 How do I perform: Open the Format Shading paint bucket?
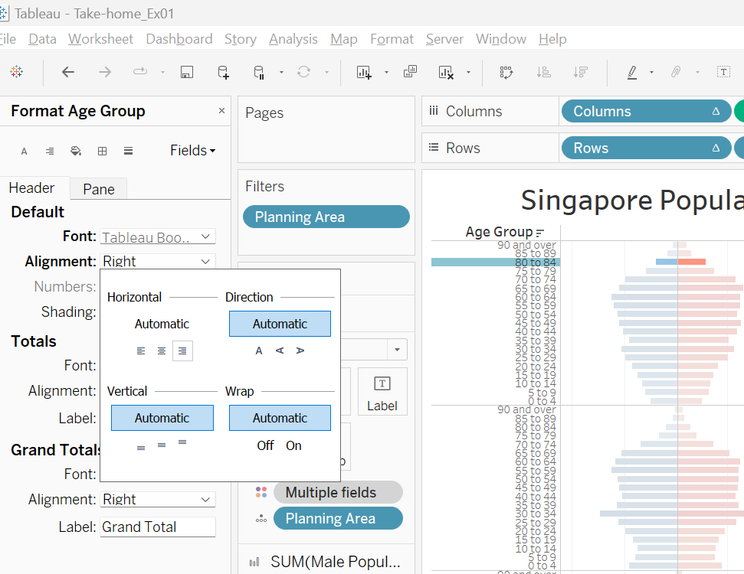click(x=76, y=151)
